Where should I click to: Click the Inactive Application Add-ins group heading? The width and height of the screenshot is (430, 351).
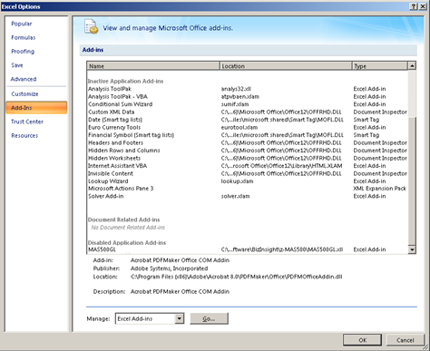(125, 82)
